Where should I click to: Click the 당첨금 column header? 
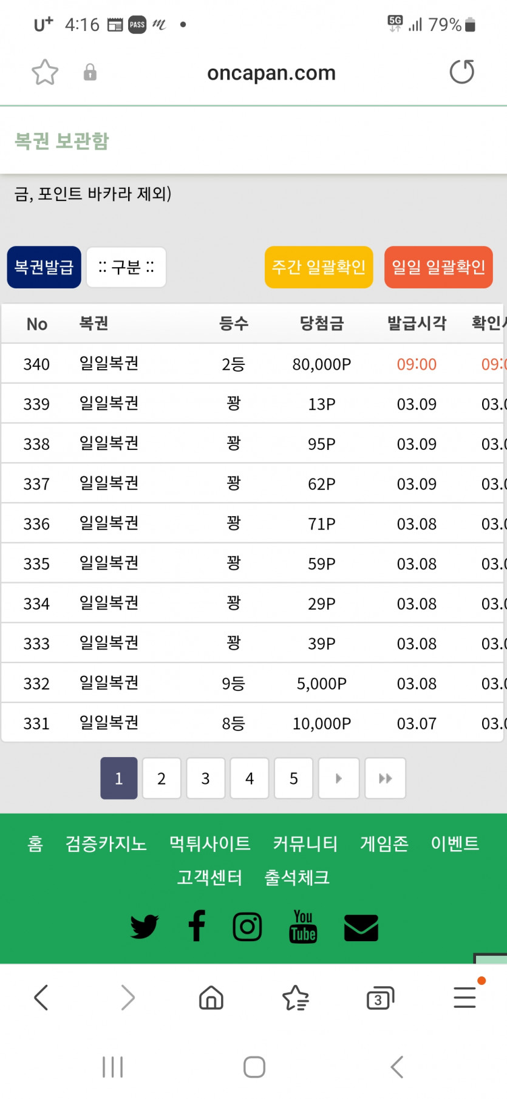click(x=322, y=323)
